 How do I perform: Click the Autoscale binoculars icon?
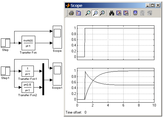(x=112, y=13)
